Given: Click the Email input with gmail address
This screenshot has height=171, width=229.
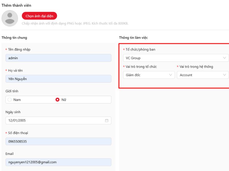Looking at the screenshot, I should point(58,162).
